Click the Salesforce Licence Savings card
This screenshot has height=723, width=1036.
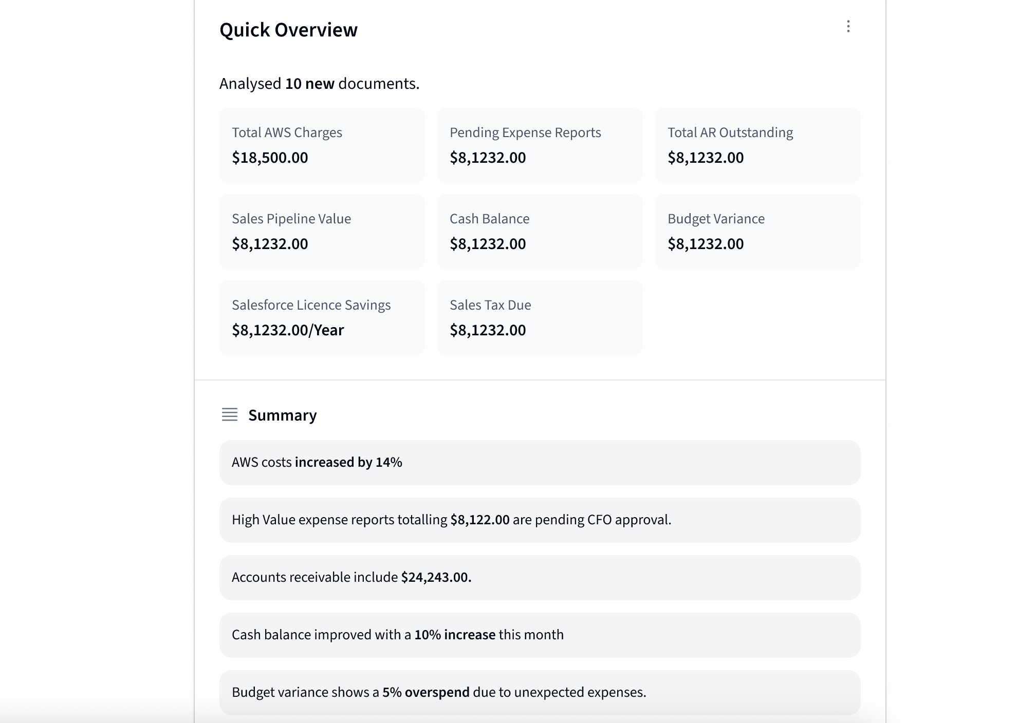pos(322,317)
